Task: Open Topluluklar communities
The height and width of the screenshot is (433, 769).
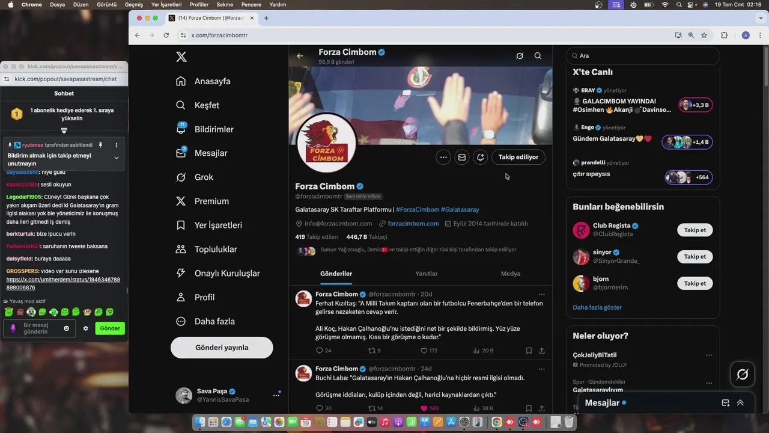Action: pos(207,250)
